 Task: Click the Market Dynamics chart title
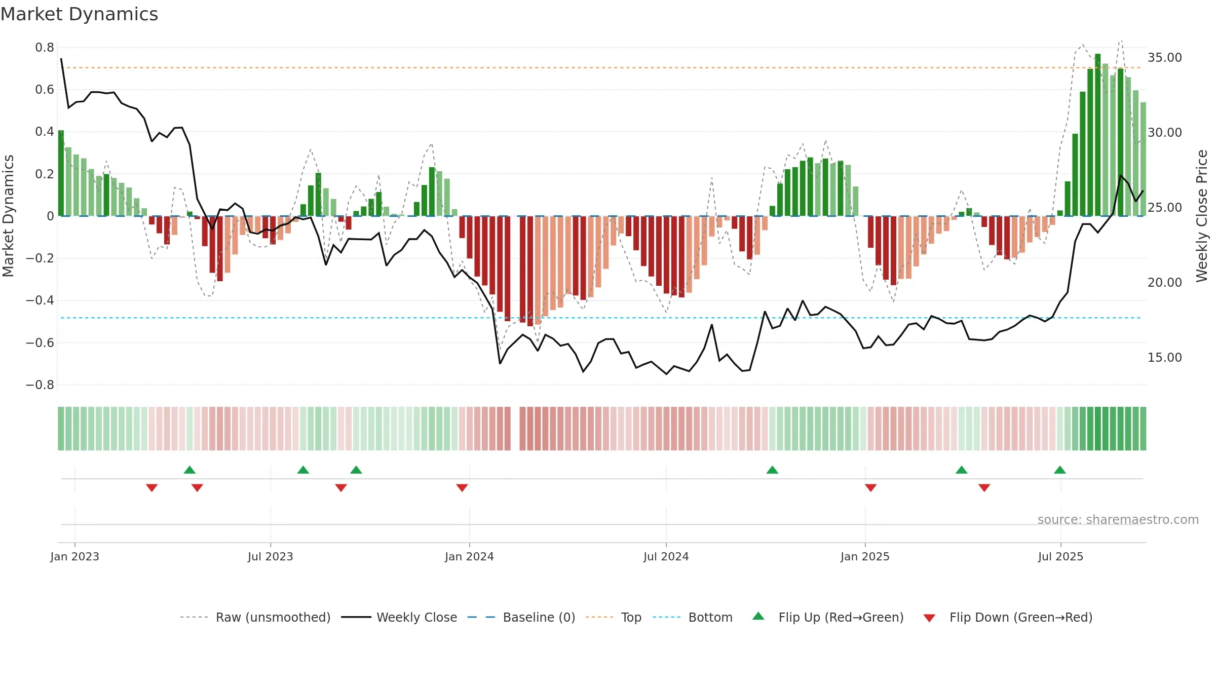coord(80,14)
